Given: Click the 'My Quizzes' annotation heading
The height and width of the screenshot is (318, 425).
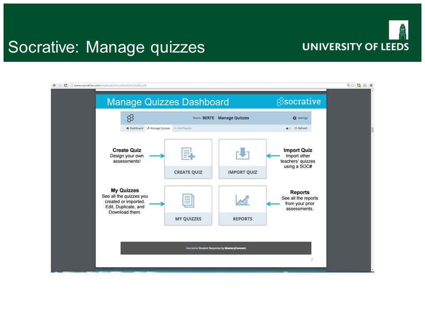Looking at the screenshot, I should tap(125, 190).
